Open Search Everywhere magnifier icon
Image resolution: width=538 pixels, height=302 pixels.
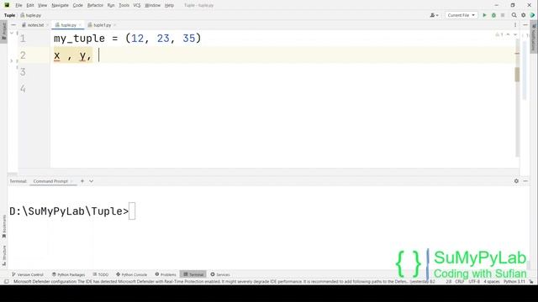[x=514, y=15]
